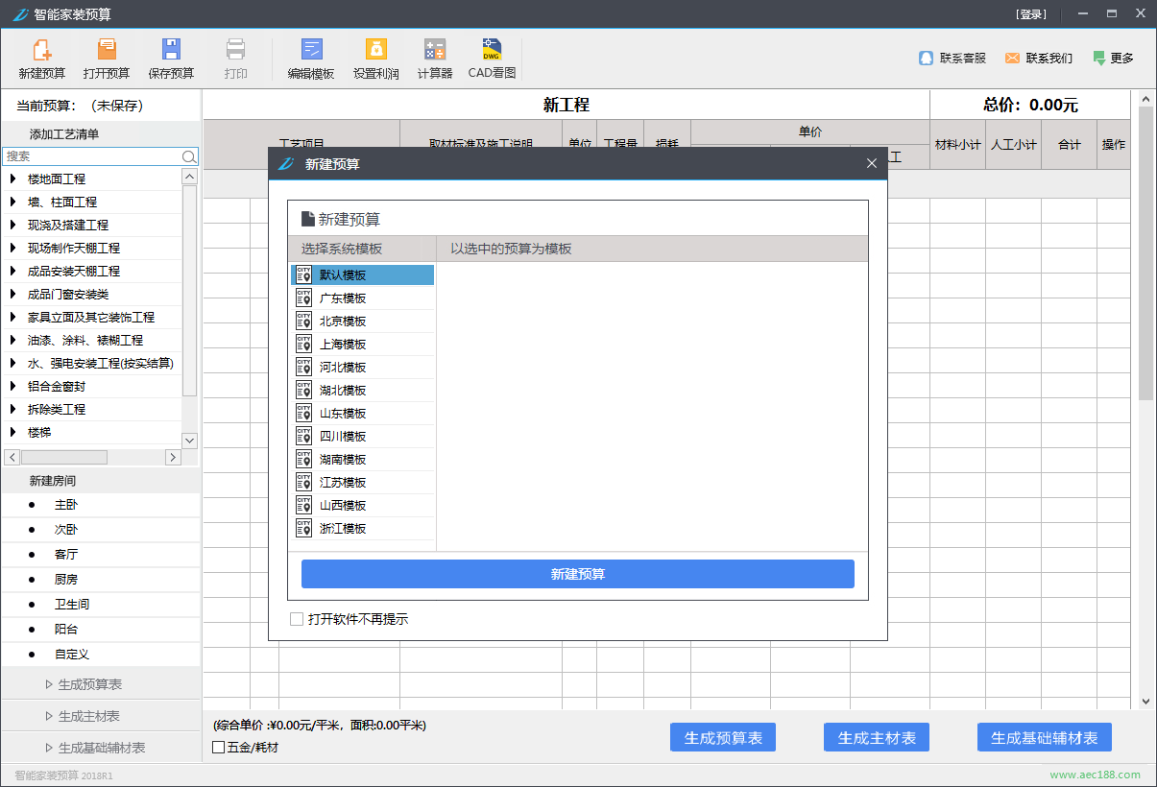Open the 生成基础辅材表 sidebar item
1157x787 pixels.
point(101,748)
